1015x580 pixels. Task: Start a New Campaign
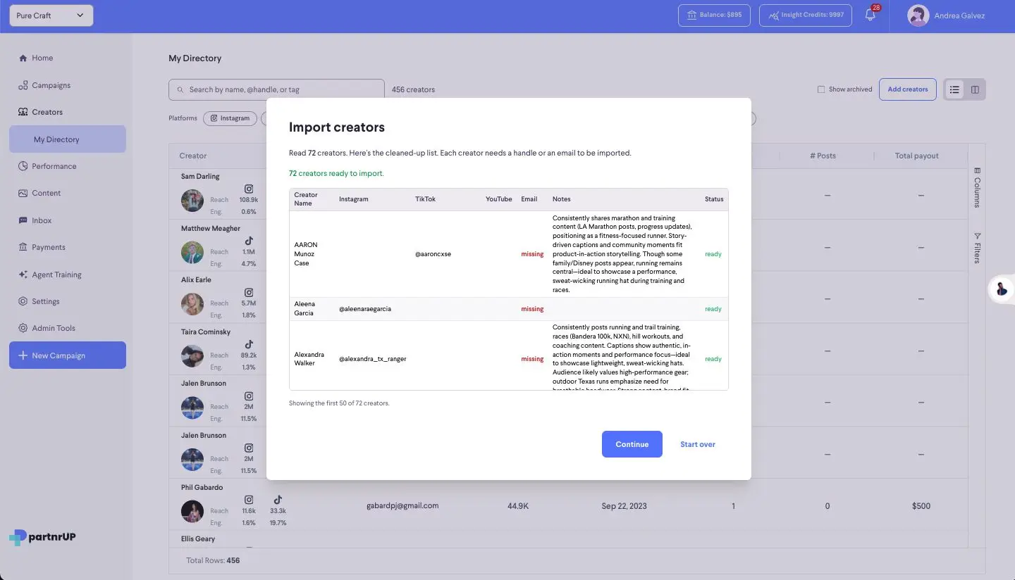click(x=68, y=355)
